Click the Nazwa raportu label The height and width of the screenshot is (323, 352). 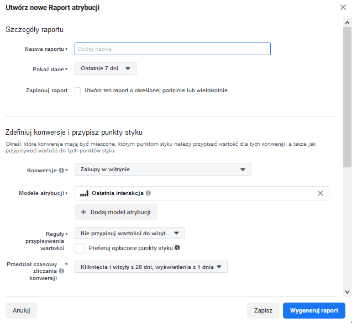coord(44,49)
